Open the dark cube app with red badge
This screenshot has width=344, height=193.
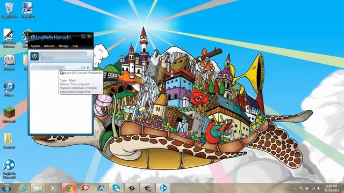point(148,188)
